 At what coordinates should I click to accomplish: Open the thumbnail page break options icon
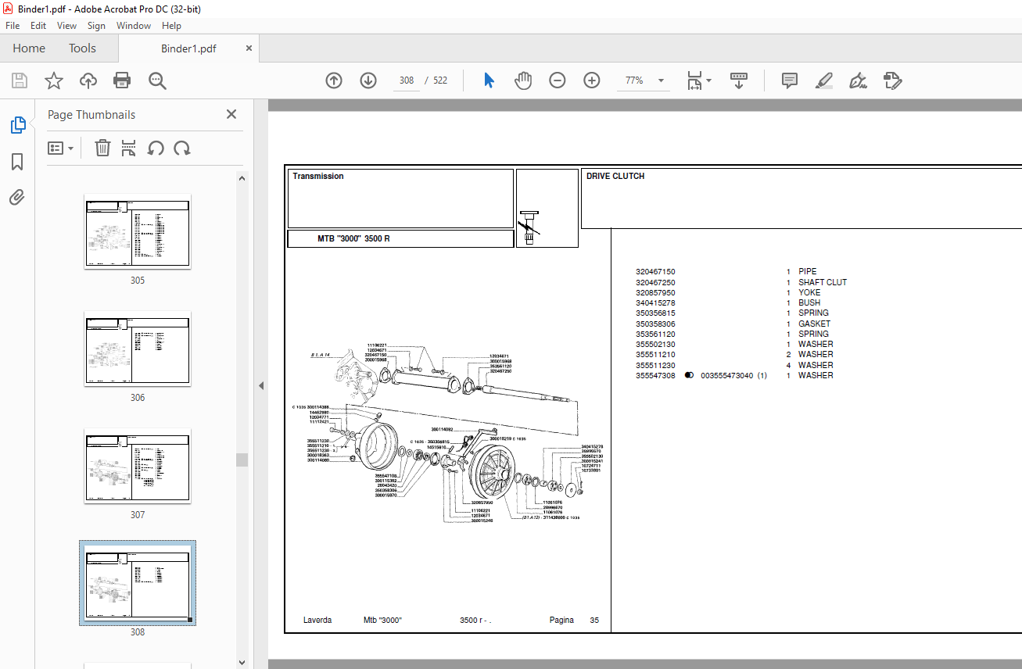[129, 148]
